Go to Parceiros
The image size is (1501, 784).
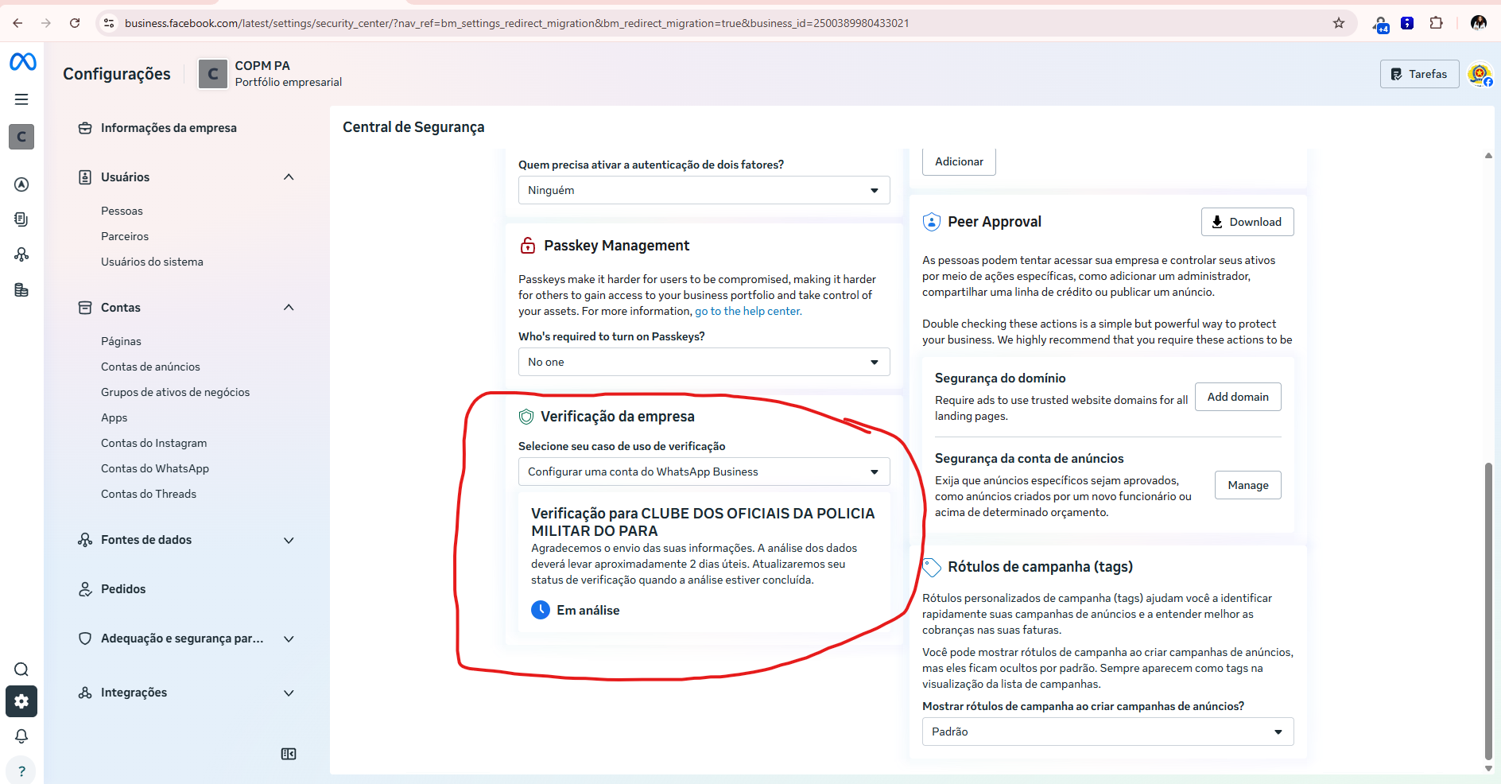[x=125, y=236]
